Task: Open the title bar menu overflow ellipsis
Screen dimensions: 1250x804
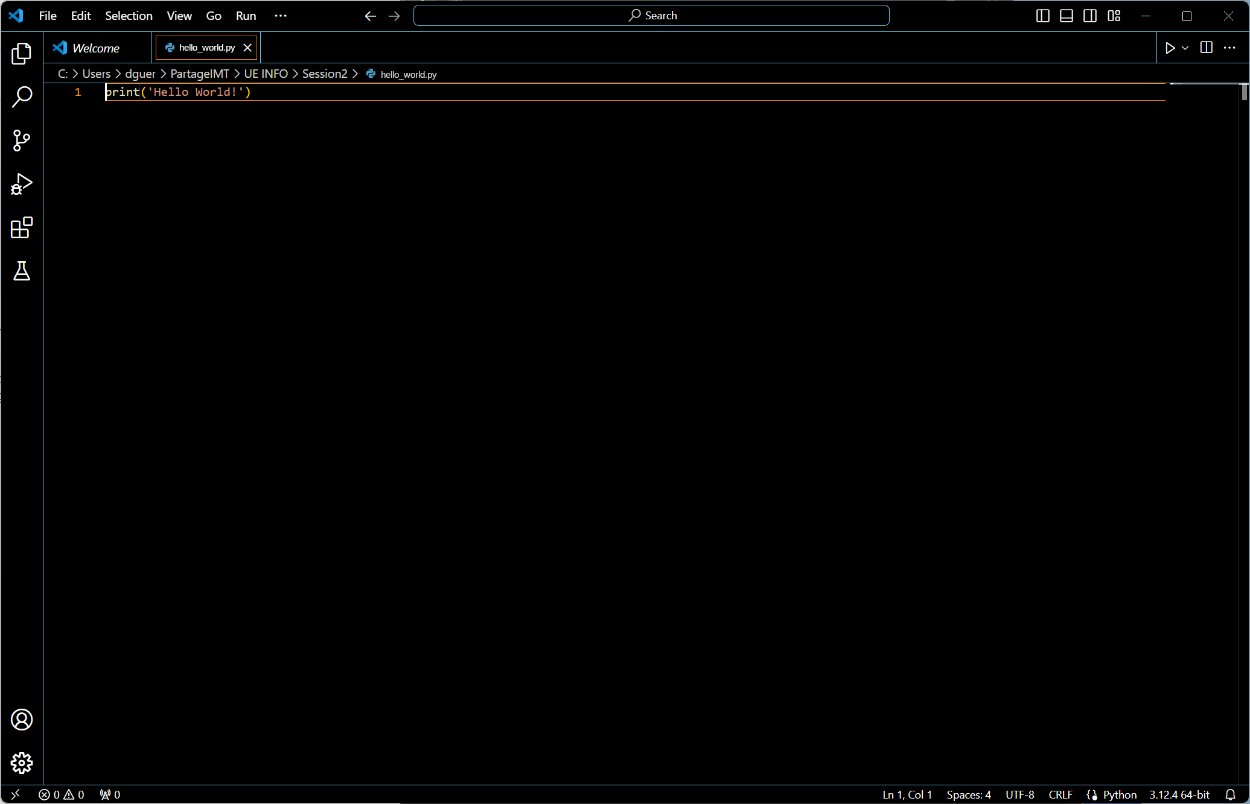Action: point(281,16)
